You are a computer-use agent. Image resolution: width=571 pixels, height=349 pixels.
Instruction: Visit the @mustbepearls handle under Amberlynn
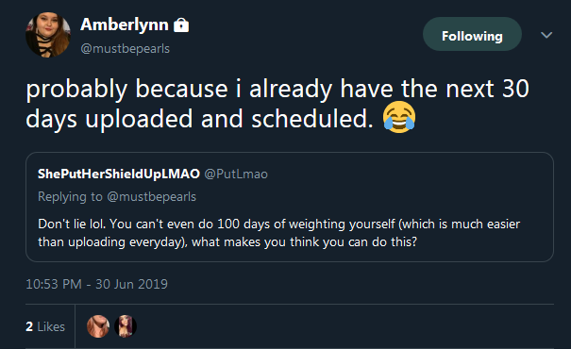coord(125,48)
